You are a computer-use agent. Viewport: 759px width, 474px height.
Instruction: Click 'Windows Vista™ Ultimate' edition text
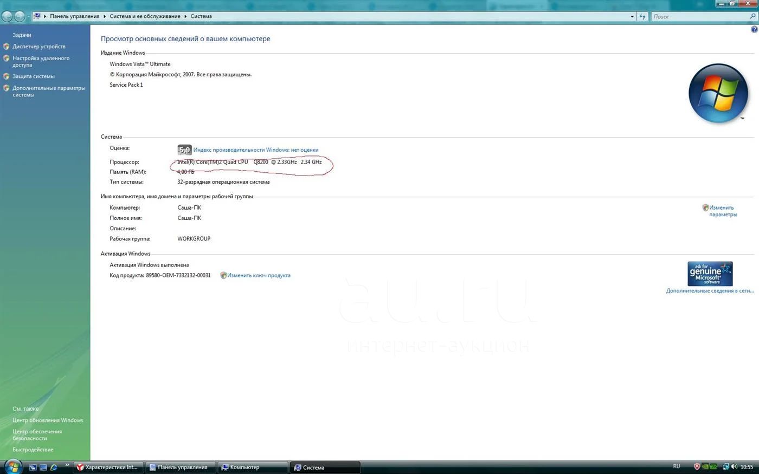[x=140, y=64]
